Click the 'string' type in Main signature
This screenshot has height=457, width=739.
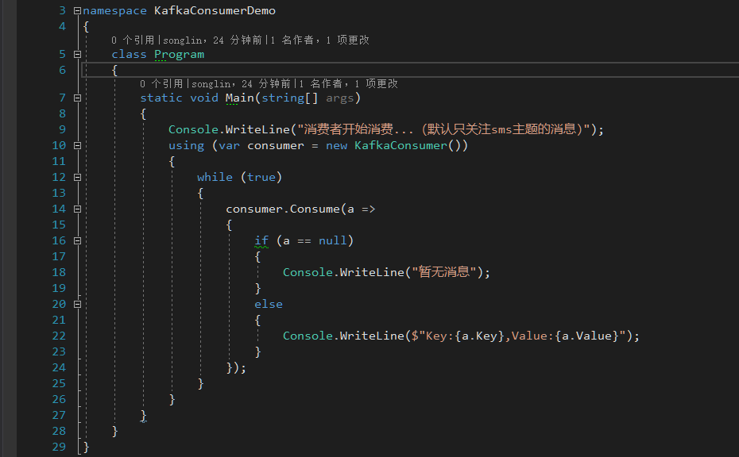tap(283, 98)
